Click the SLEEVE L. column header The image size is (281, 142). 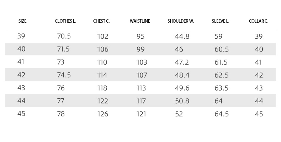(221, 21)
